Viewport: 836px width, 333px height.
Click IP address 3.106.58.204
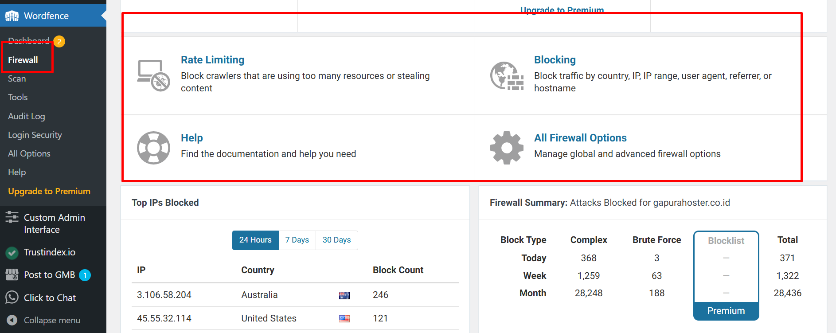[164, 295]
